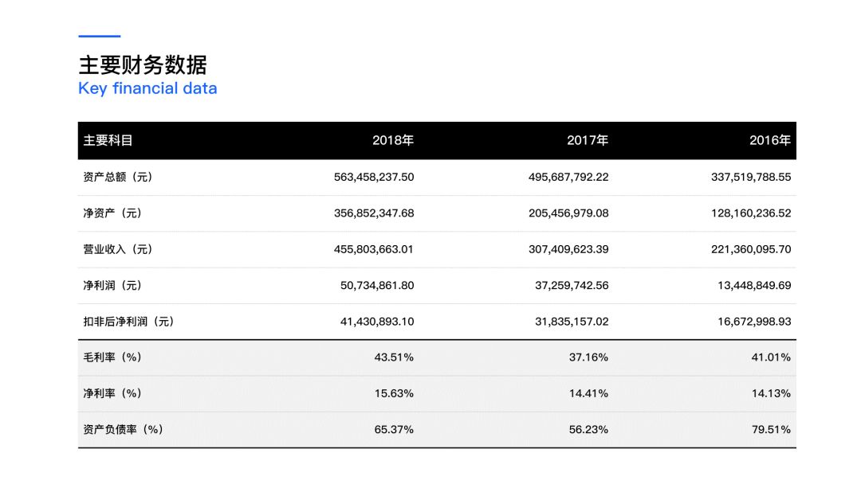Select the 净利润（元）row label
Viewport: 861px width, 484px height.
112,285
